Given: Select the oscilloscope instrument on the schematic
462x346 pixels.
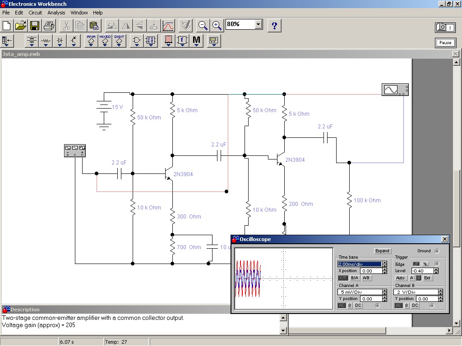Looking at the screenshot, I should pyautogui.click(x=395, y=90).
